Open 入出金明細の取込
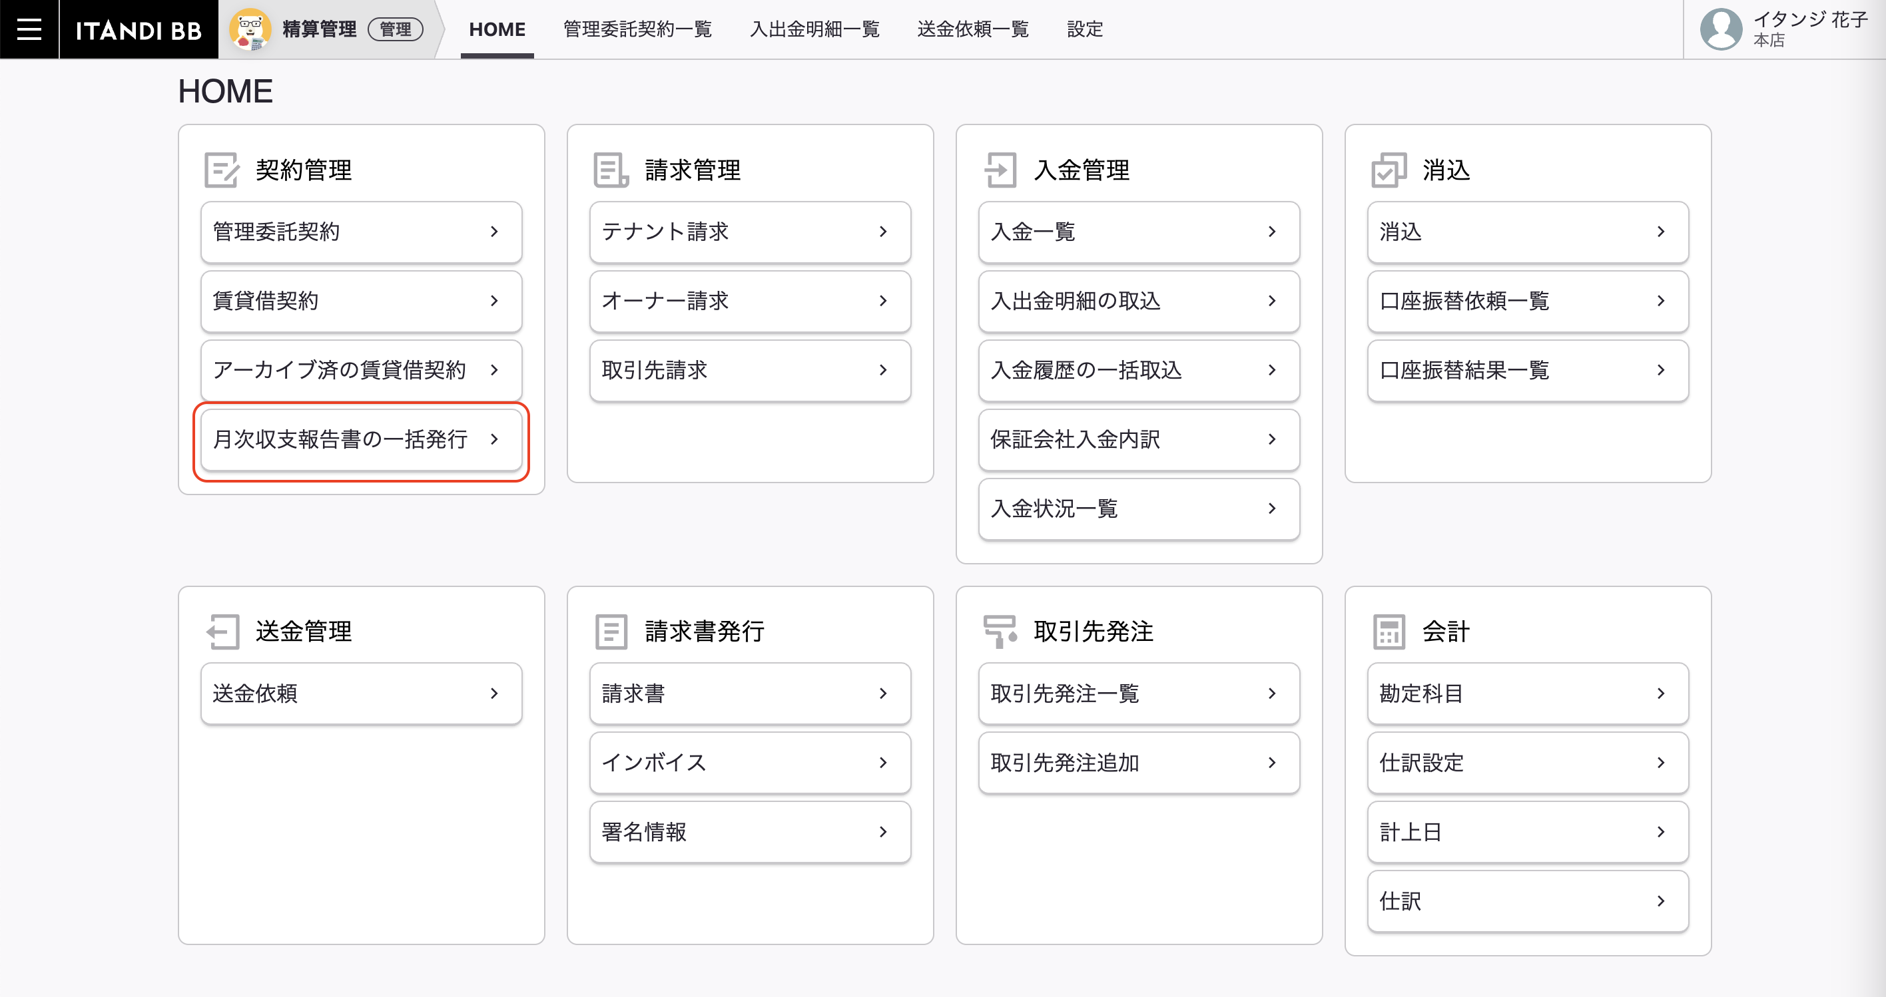Screen dimensions: 1886x997 (x=1139, y=301)
